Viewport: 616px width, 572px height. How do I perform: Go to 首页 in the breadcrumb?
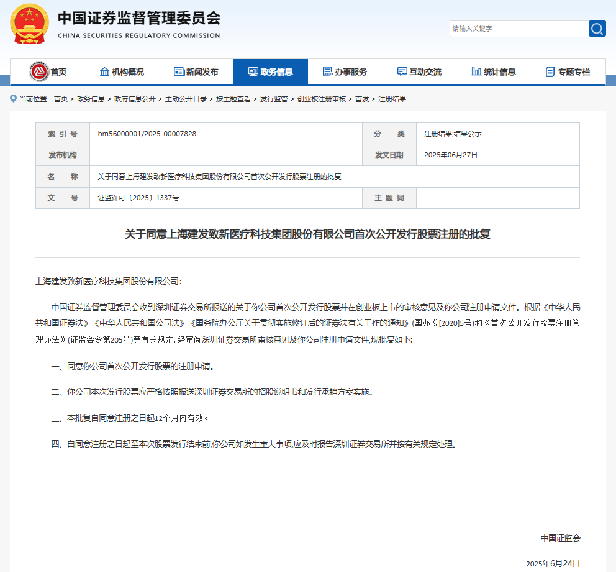[x=60, y=99]
